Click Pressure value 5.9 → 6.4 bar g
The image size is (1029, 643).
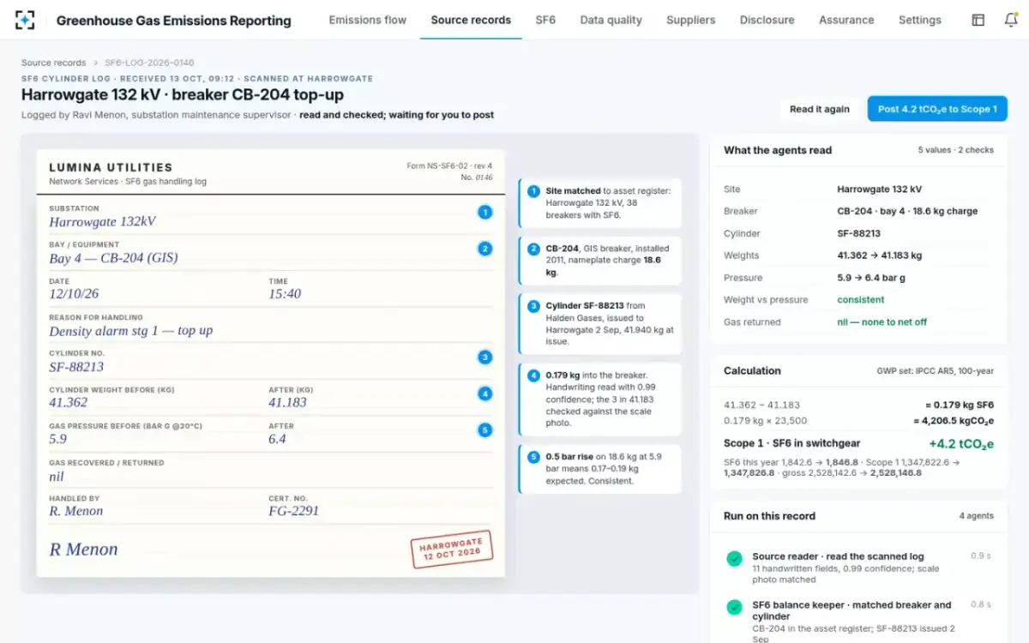coord(873,278)
